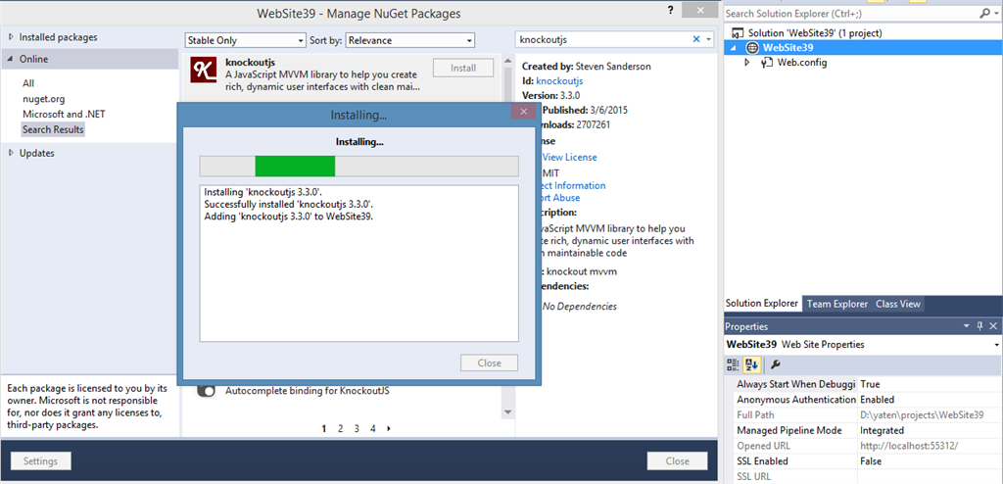
Task: Click the Solution 'WebSite39' node icon
Action: pos(739,32)
